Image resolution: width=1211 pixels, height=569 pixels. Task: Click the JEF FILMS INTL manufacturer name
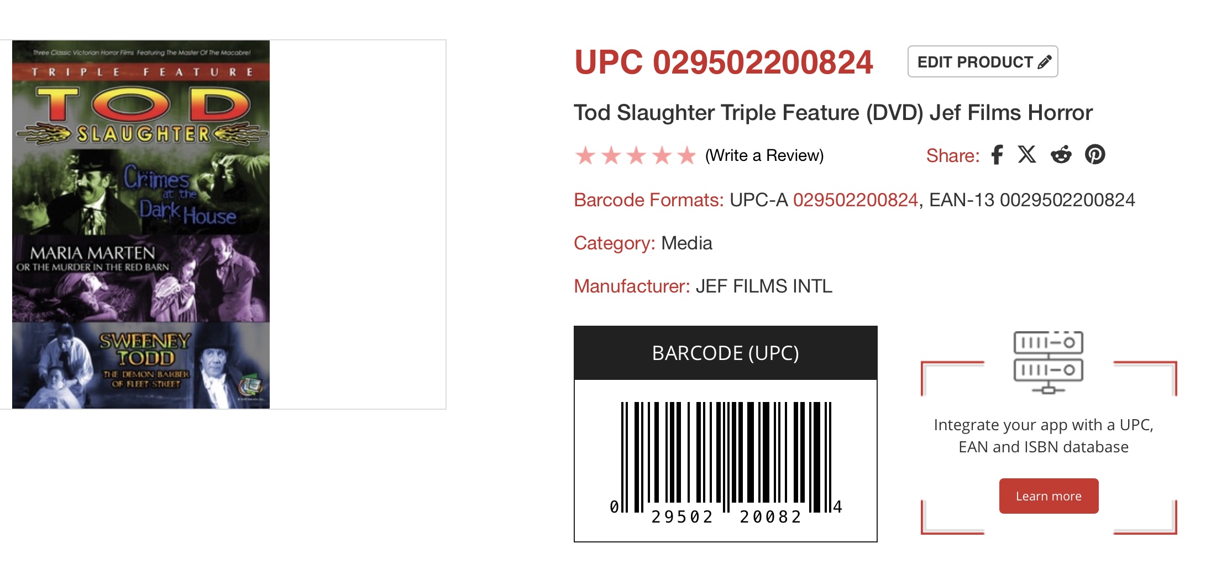(x=764, y=286)
